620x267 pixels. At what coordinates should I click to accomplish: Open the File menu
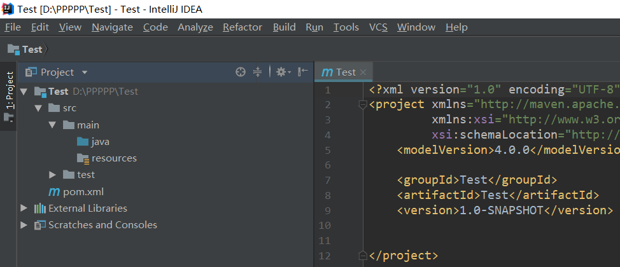(x=13, y=27)
